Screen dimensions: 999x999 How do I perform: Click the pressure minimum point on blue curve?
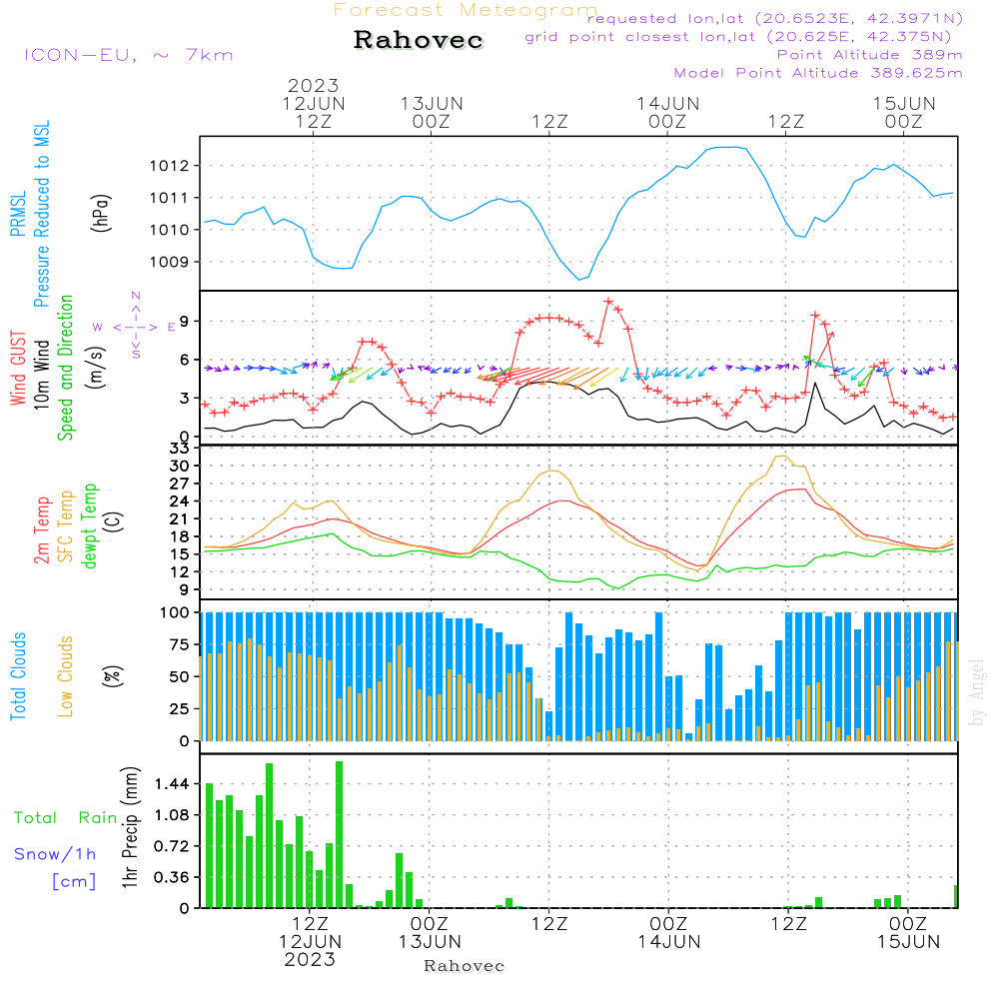coord(579,280)
